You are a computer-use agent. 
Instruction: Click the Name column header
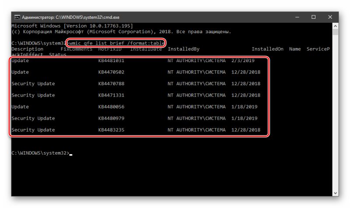point(295,49)
